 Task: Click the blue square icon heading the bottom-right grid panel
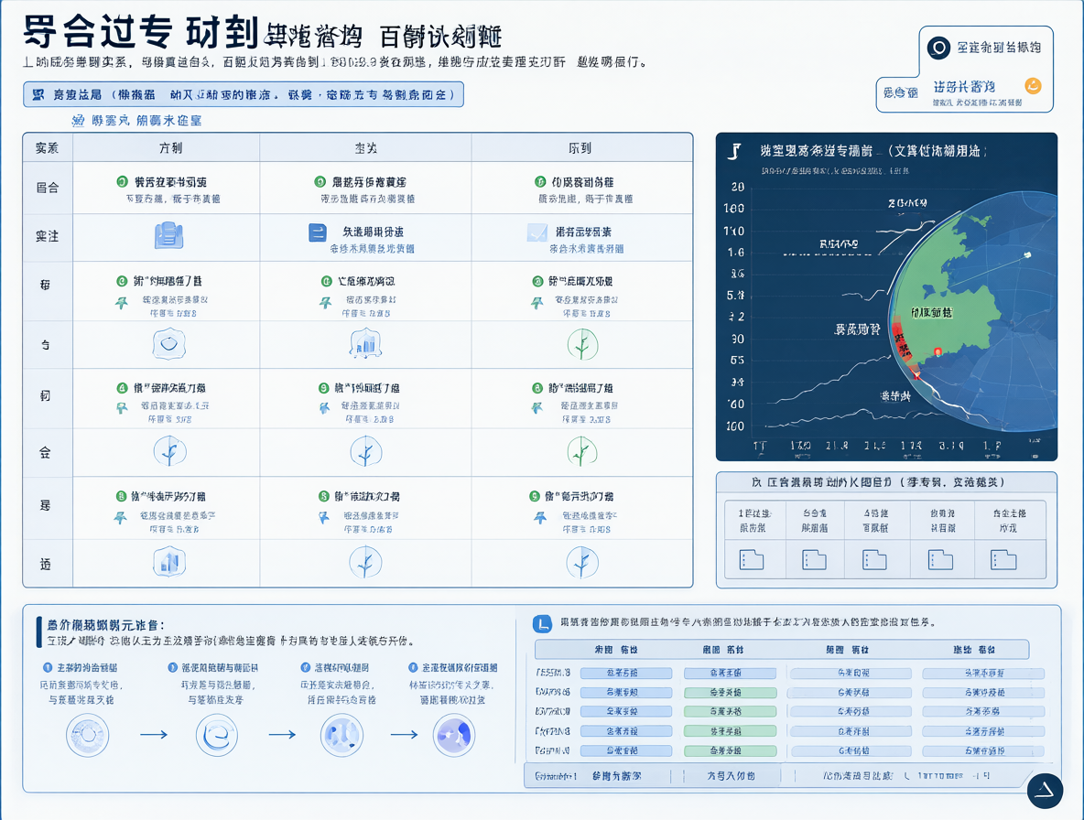tap(542, 624)
